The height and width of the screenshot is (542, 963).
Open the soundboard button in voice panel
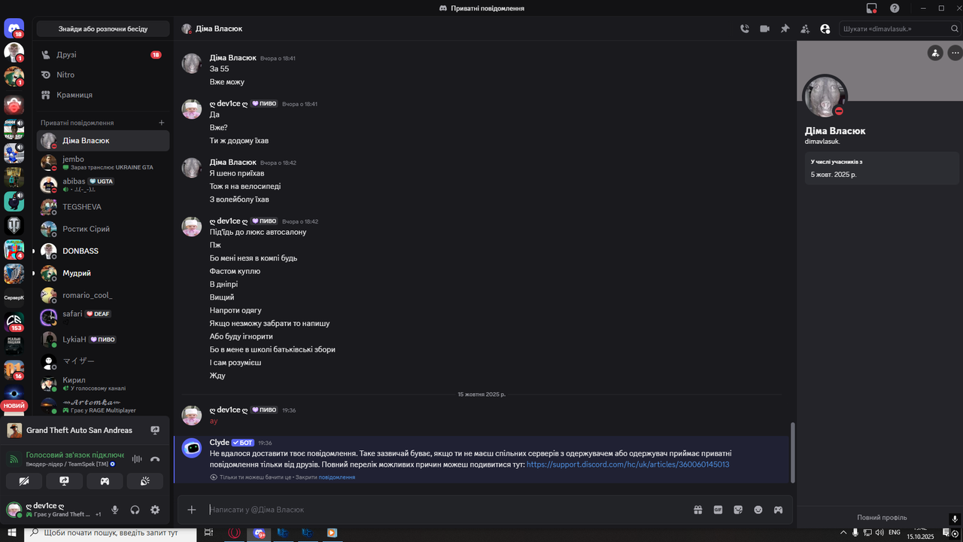point(145,481)
